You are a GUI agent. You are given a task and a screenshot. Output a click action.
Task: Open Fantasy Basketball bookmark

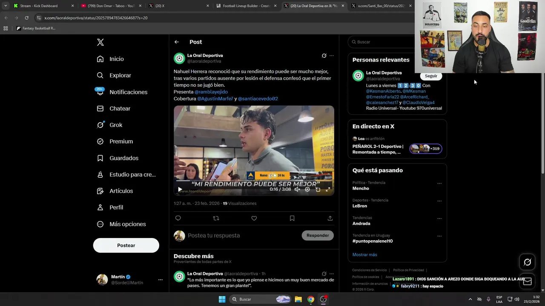click(36, 28)
